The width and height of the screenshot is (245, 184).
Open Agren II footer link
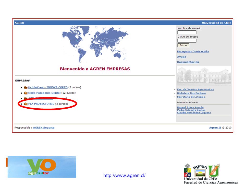[215, 128]
